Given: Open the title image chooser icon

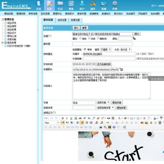Looking at the screenshot, I should [121, 69].
